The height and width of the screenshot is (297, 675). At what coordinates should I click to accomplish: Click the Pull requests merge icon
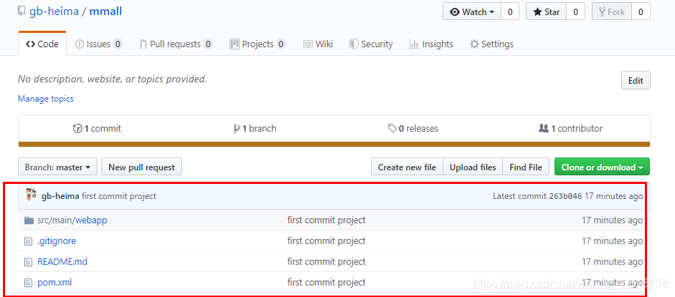tap(143, 44)
